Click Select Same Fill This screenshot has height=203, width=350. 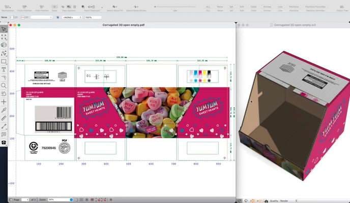[115, 8]
